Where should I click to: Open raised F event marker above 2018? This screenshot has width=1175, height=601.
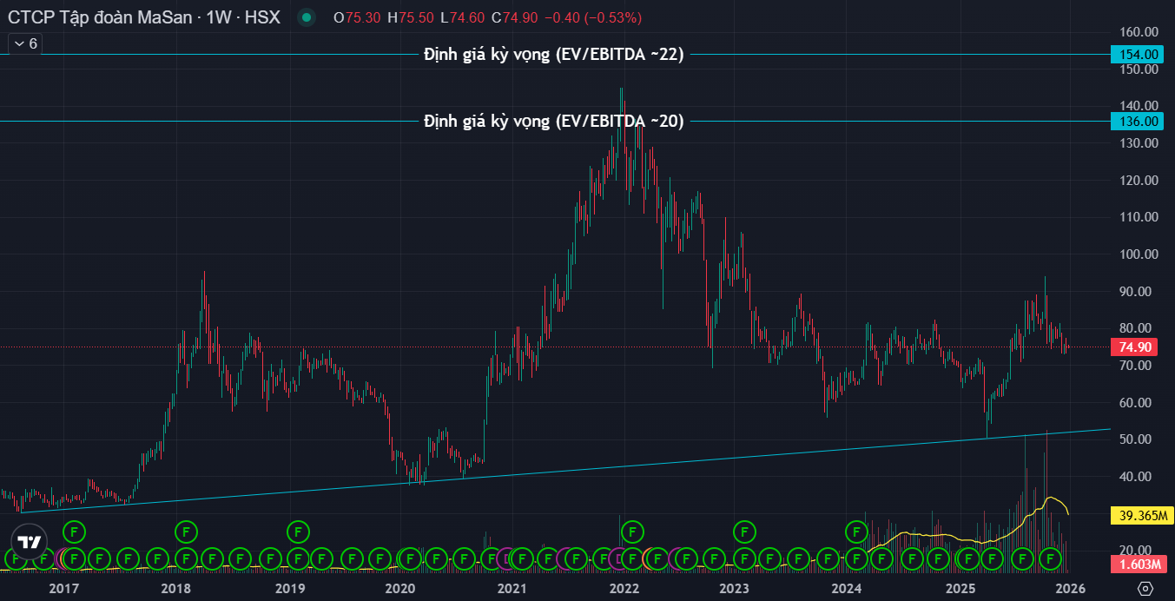(x=185, y=530)
